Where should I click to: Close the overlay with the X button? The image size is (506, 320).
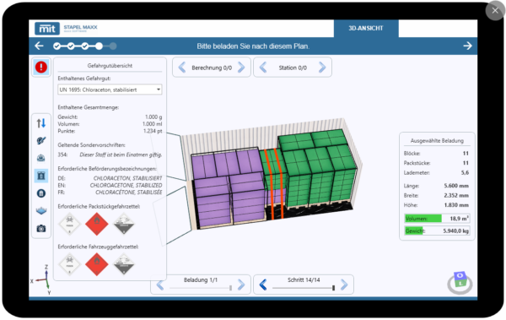pyautogui.click(x=495, y=11)
